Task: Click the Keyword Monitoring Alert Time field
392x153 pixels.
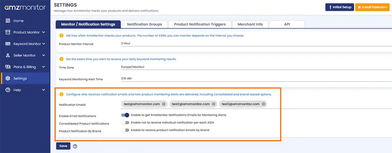Action: click(255, 79)
